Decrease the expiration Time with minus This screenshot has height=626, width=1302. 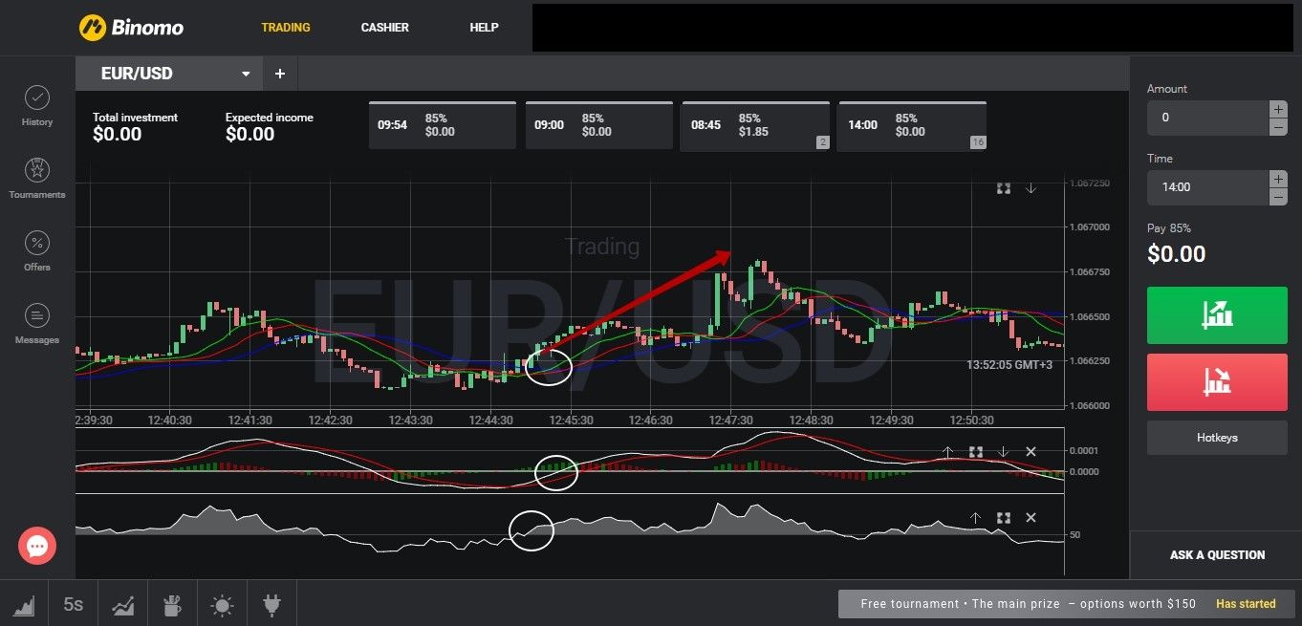click(1278, 197)
